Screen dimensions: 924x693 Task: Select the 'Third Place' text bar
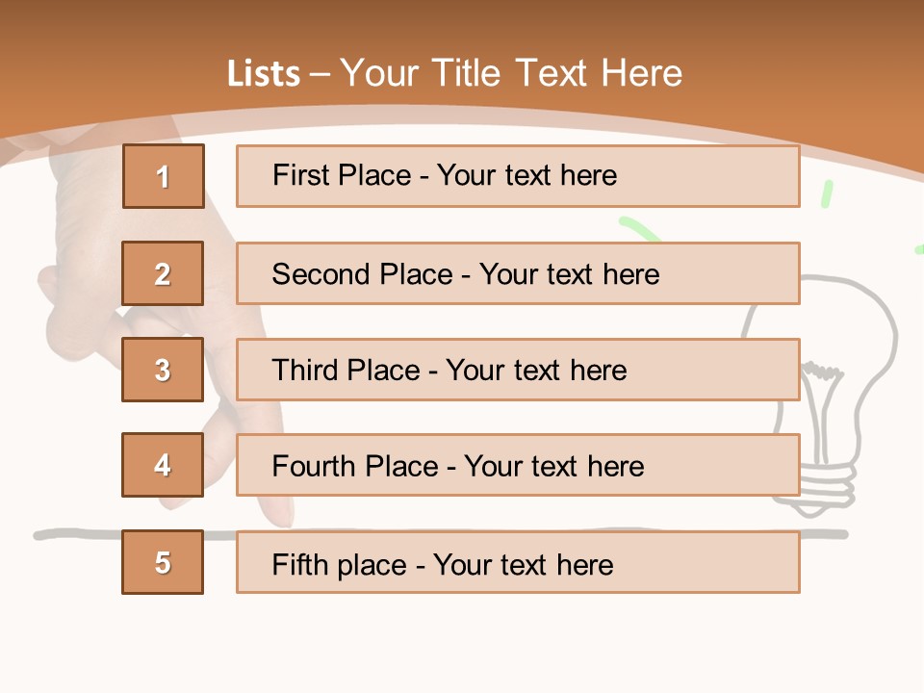(518, 370)
